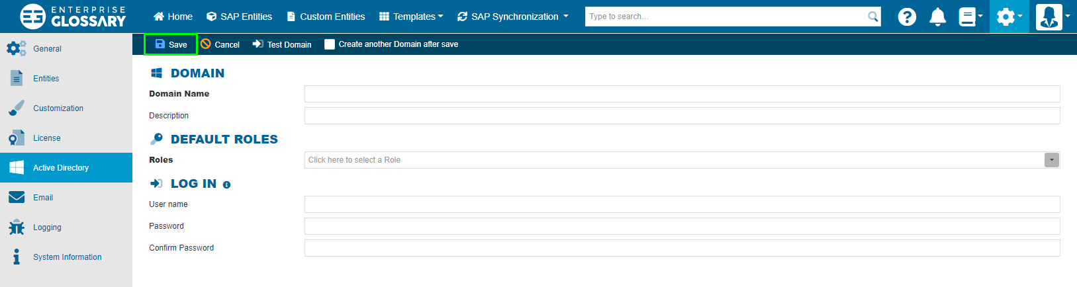Click the search magnifier icon
Screen dimensions: 1077x287
873,17
